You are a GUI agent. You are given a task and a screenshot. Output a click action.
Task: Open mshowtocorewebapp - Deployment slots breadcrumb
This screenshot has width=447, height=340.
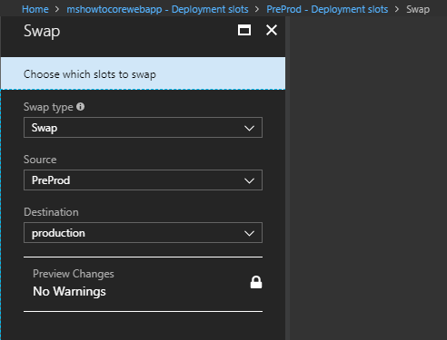pyautogui.click(x=157, y=9)
